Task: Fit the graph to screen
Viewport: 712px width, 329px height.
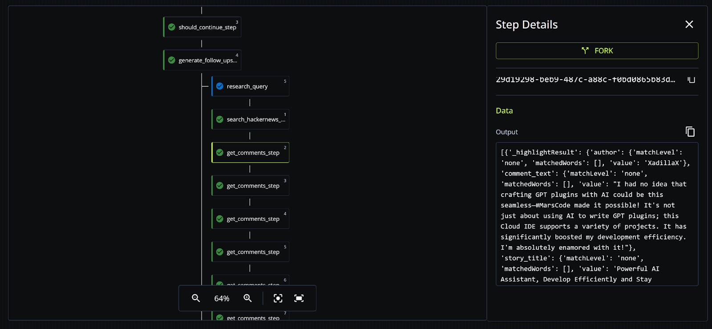Action: tap(299, 298)
